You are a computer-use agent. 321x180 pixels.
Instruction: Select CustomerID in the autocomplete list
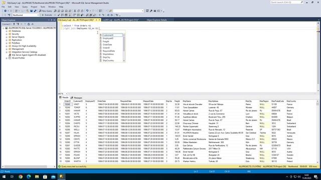pyautogui.click(x=112, y=35)
